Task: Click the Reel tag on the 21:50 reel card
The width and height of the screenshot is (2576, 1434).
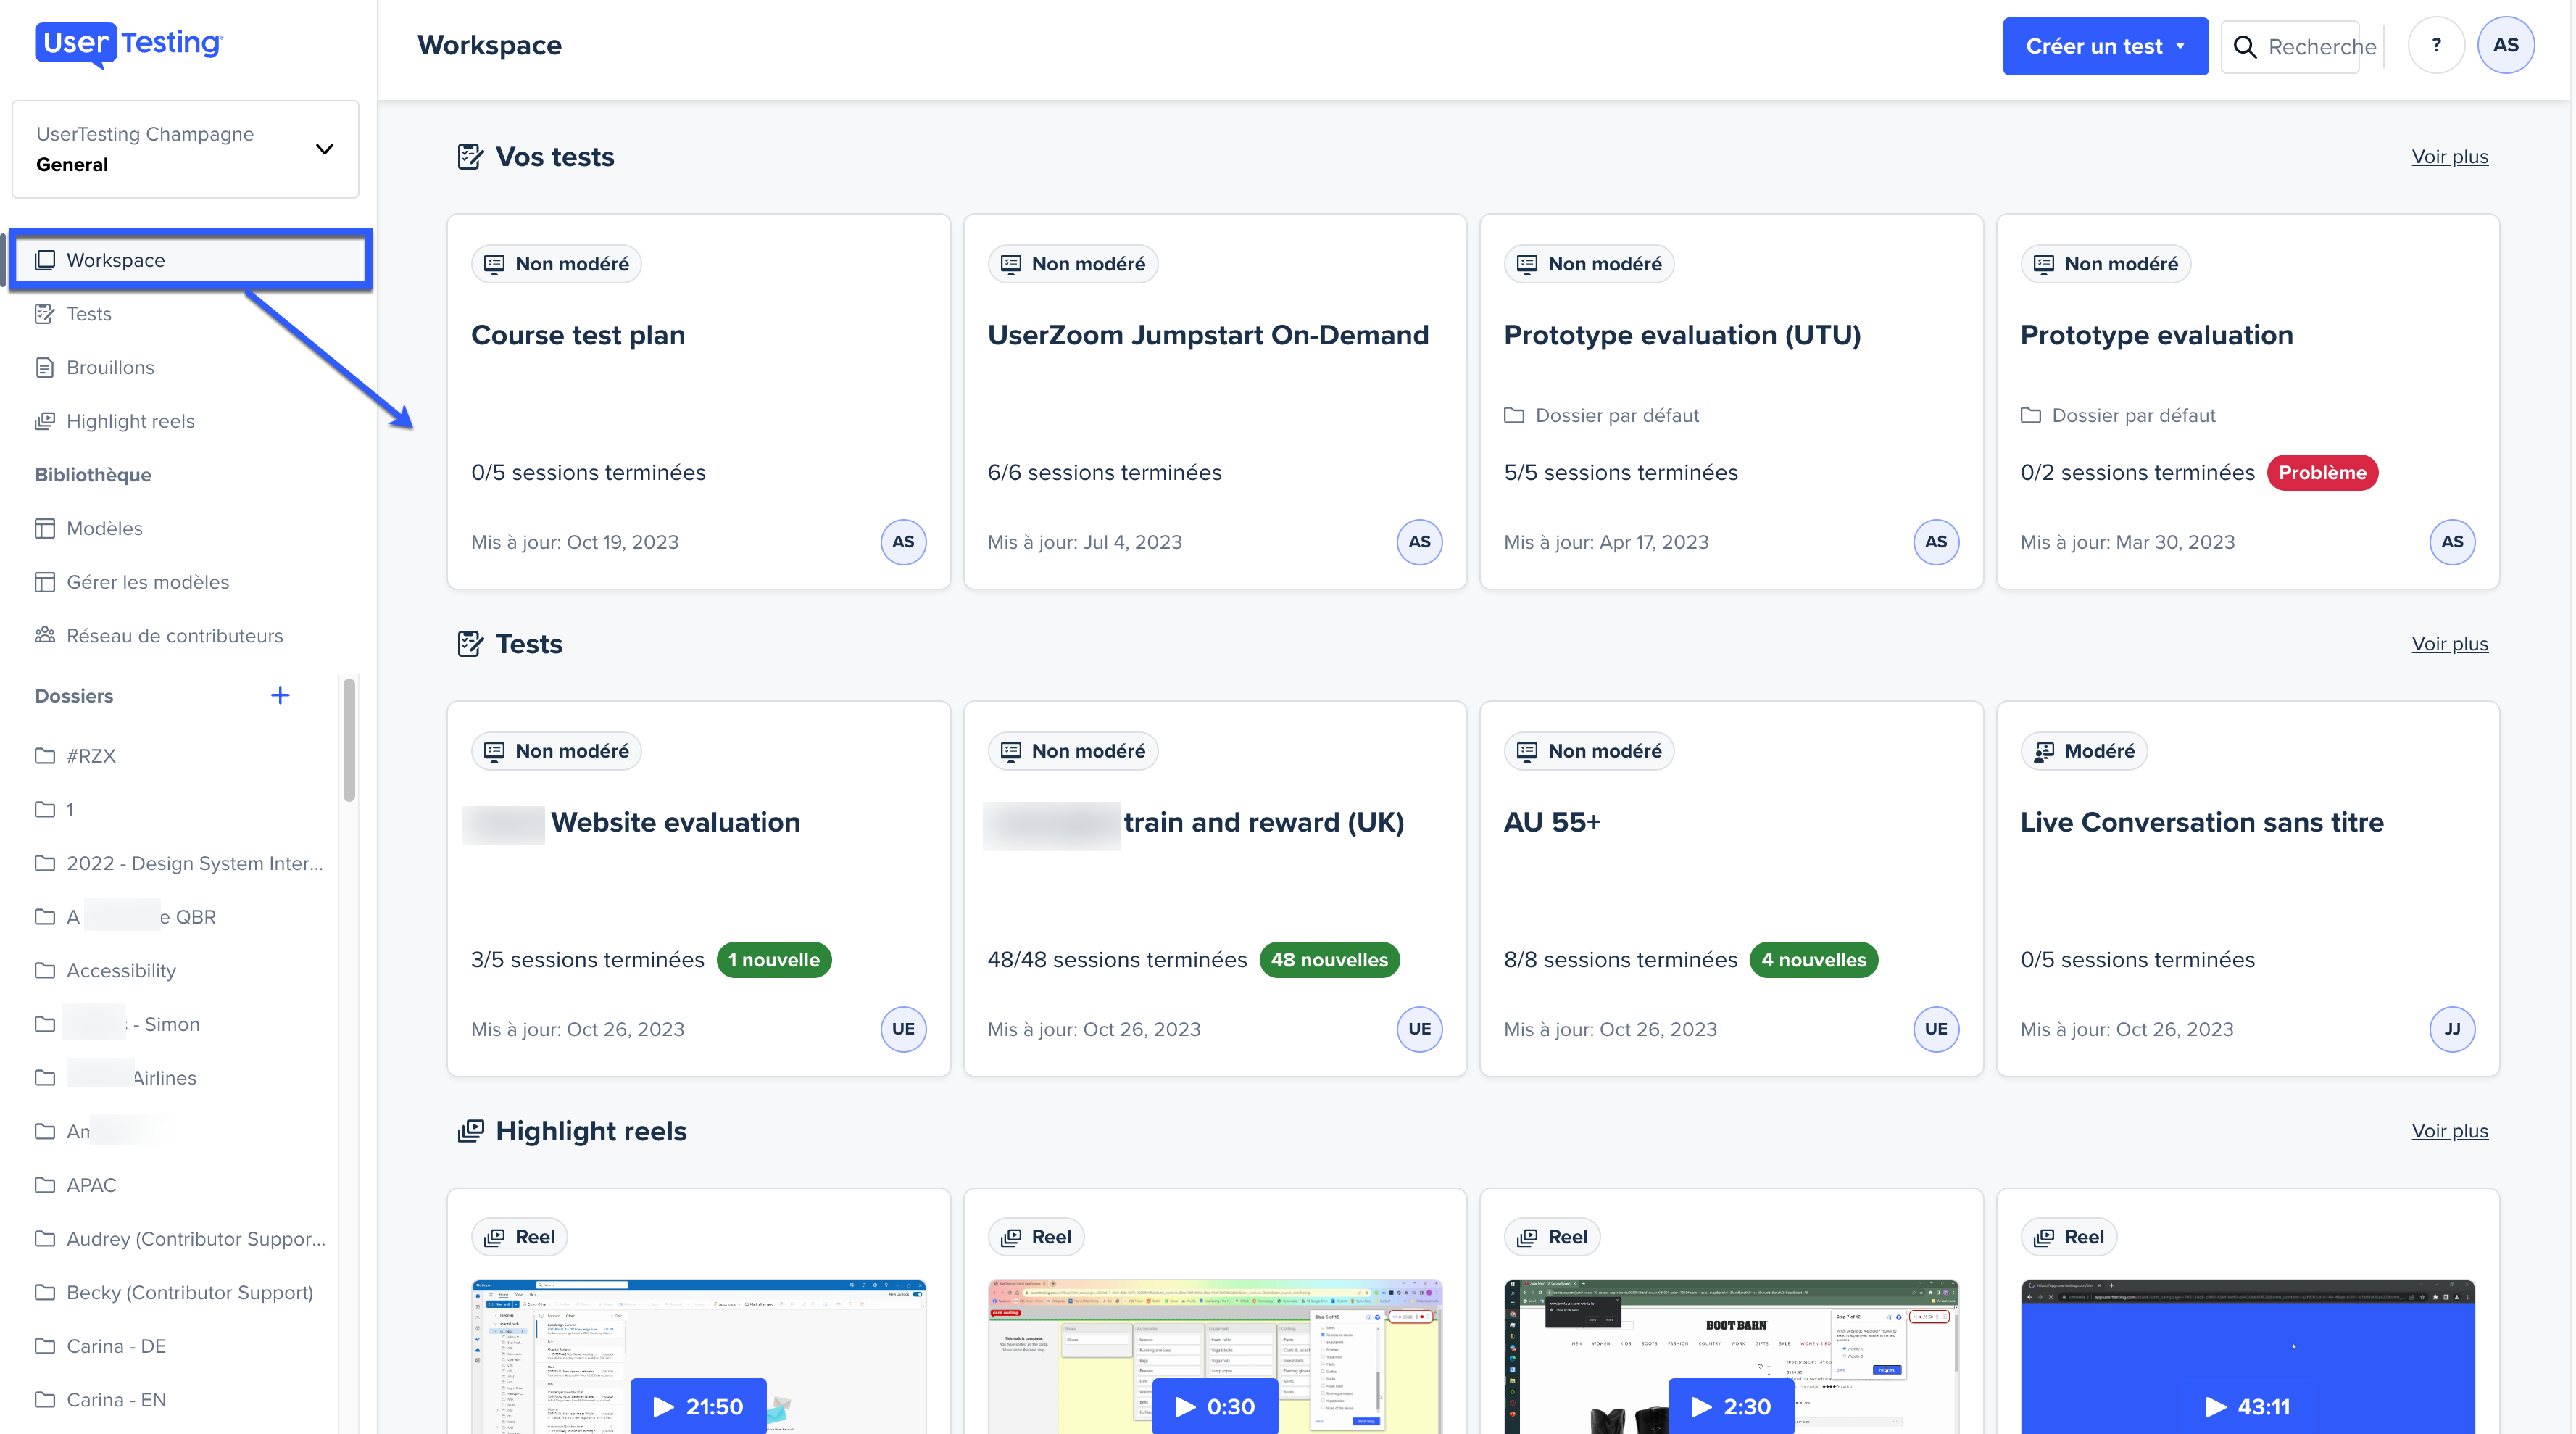Action: click(x=519, y=1237)
